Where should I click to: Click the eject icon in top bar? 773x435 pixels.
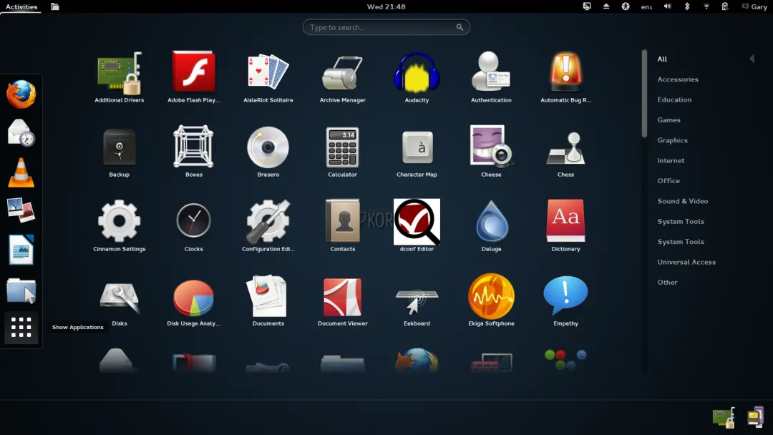pos(606,6)
